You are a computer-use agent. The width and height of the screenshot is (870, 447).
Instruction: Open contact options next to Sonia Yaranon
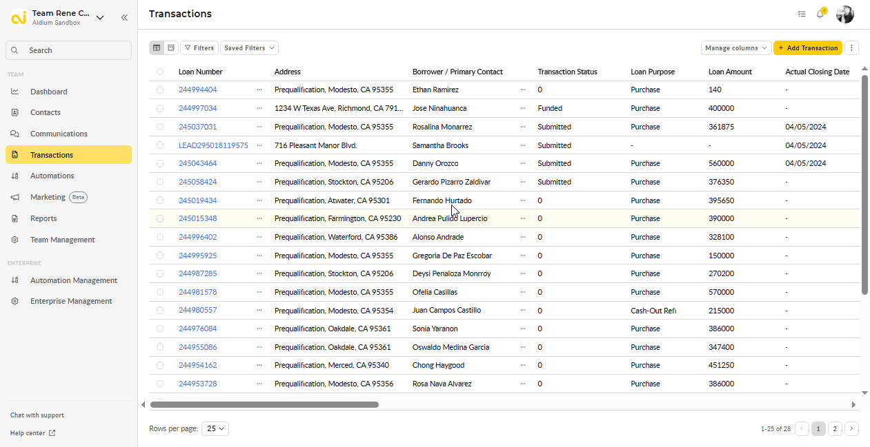[523, 329]
